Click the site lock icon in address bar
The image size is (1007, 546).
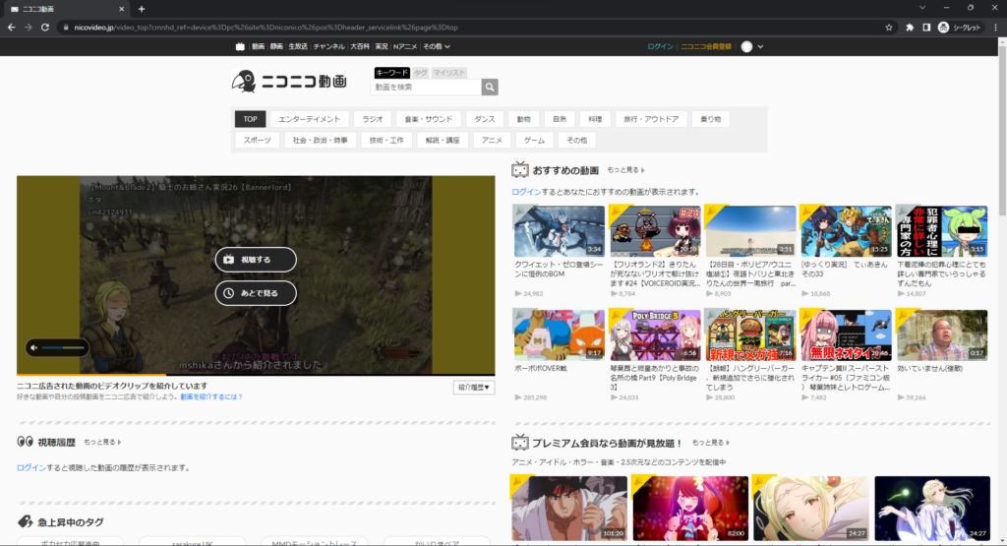pos(66,28)
